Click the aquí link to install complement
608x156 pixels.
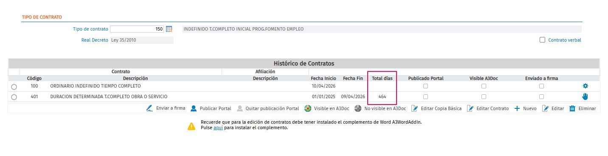click(218, 128)
